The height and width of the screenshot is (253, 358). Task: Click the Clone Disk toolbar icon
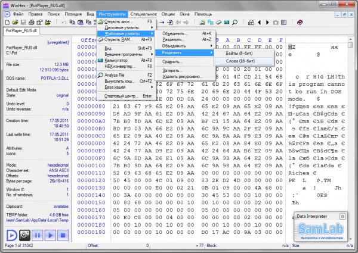[211, 22]
